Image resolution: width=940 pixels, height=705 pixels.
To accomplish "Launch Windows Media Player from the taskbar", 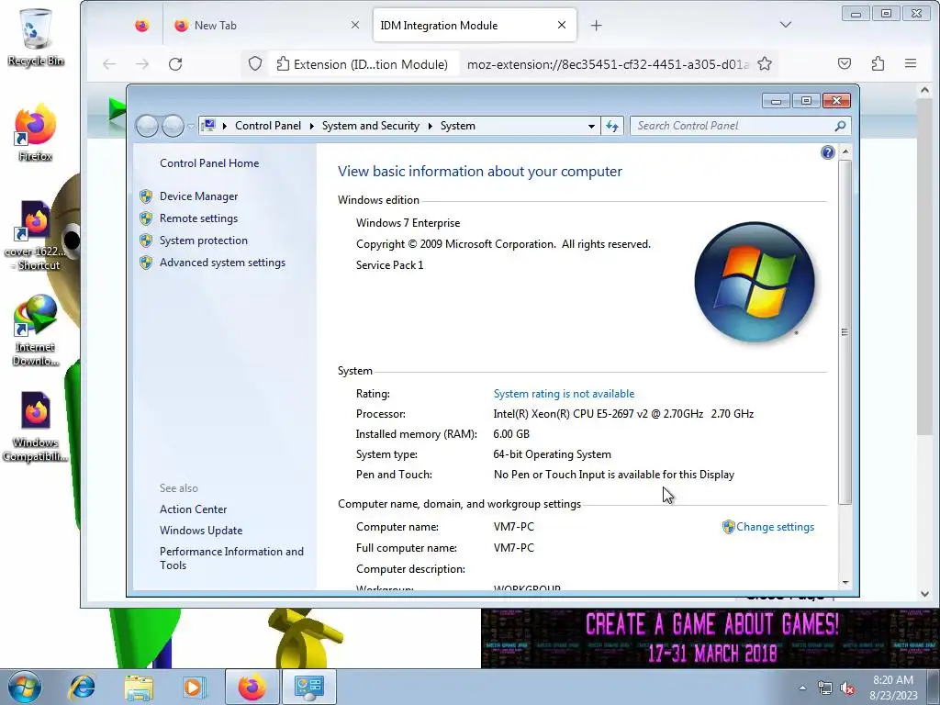I will pyautogui.click(x=194, y=687).
